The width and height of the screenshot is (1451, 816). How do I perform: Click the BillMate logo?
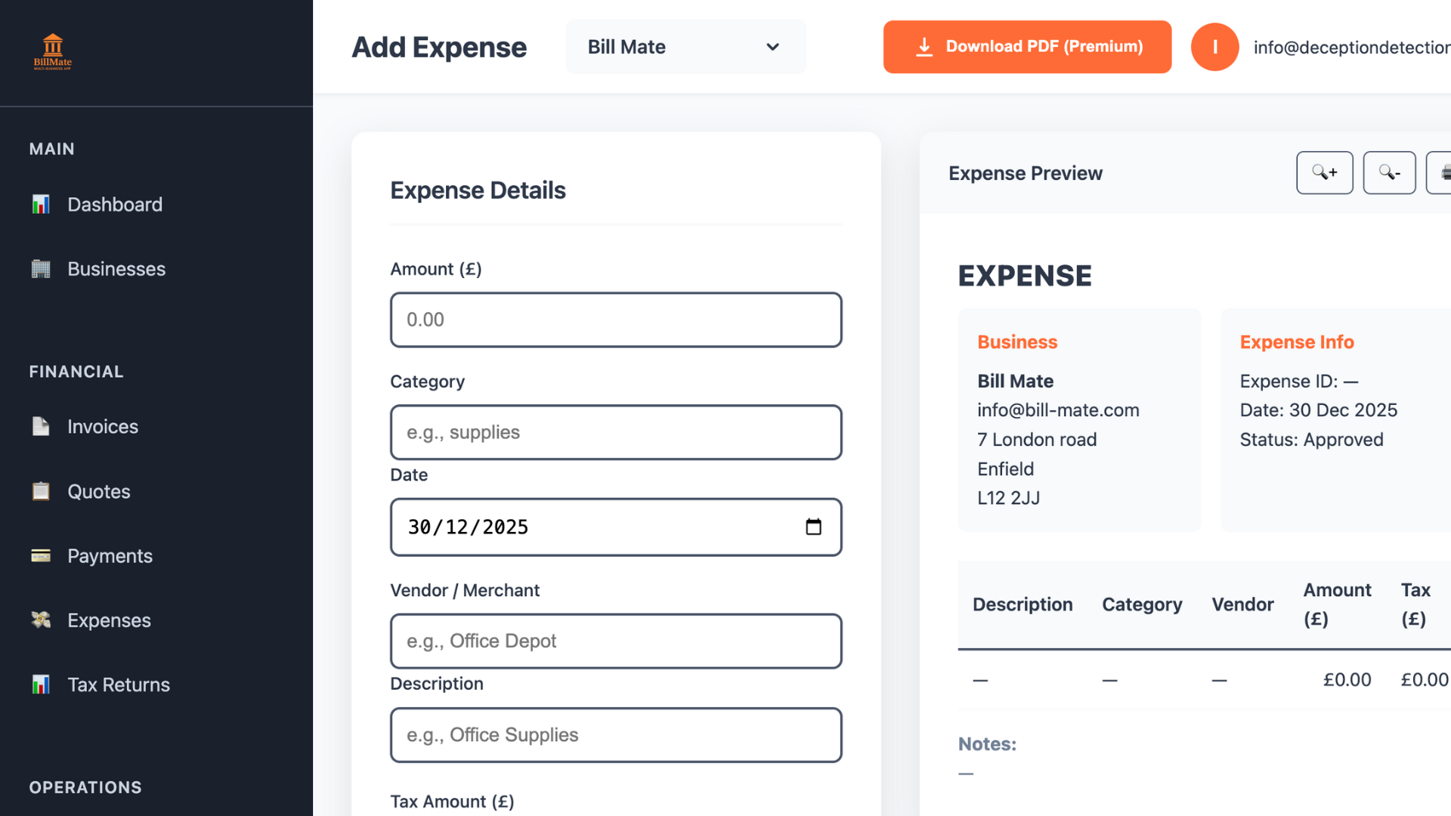52,50
